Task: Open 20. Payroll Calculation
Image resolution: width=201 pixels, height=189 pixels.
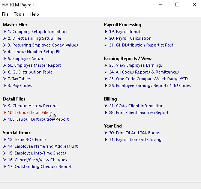Action: pyautogui.click(x=130, y=38)
